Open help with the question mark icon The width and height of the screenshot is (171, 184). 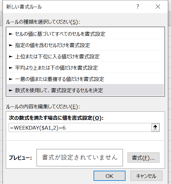point(138,7)
